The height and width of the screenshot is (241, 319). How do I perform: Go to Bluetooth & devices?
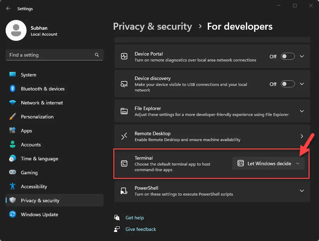pos(55,89)
